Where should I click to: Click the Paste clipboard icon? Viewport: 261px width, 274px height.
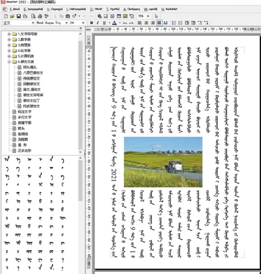point(68,16)
